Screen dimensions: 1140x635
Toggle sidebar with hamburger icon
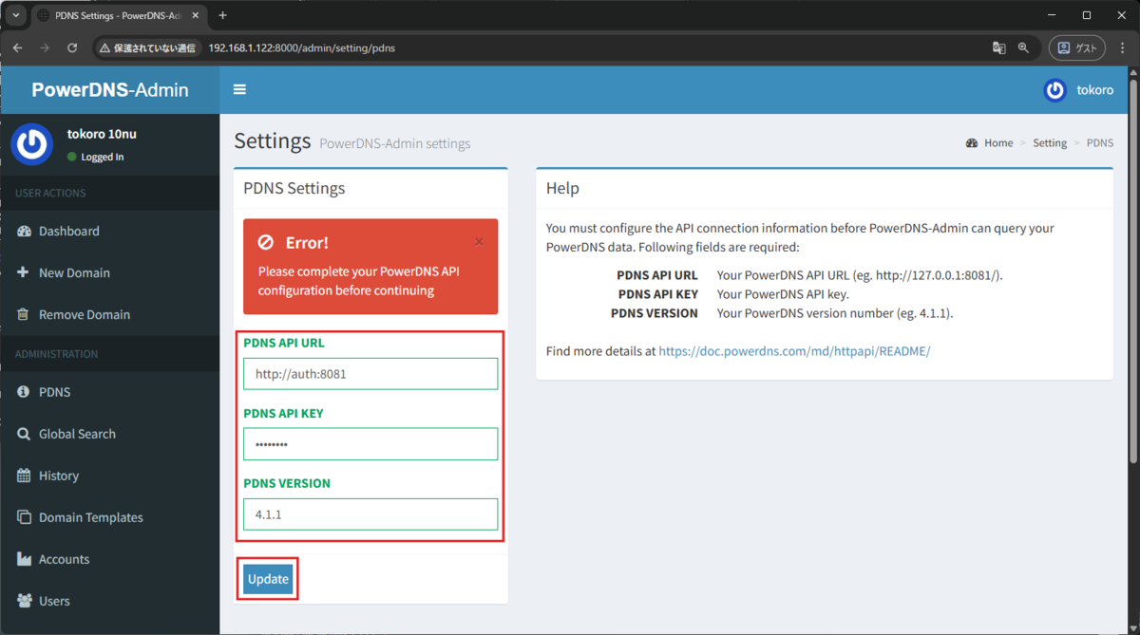[239, 89]
